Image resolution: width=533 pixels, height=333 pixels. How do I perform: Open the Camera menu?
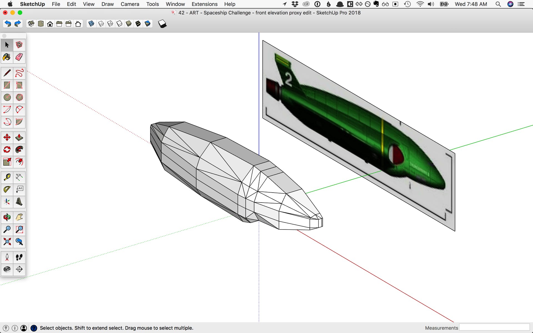[x=130, y=4]
